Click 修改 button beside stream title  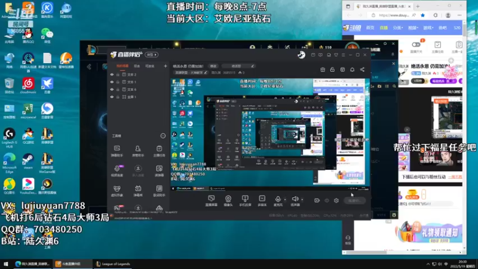click(213, 66)
